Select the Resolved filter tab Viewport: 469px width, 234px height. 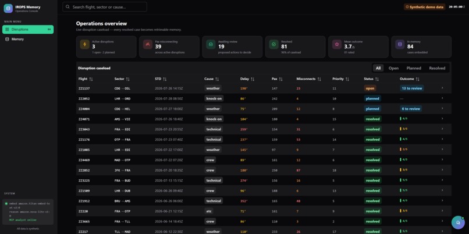(x=437, y=68)
